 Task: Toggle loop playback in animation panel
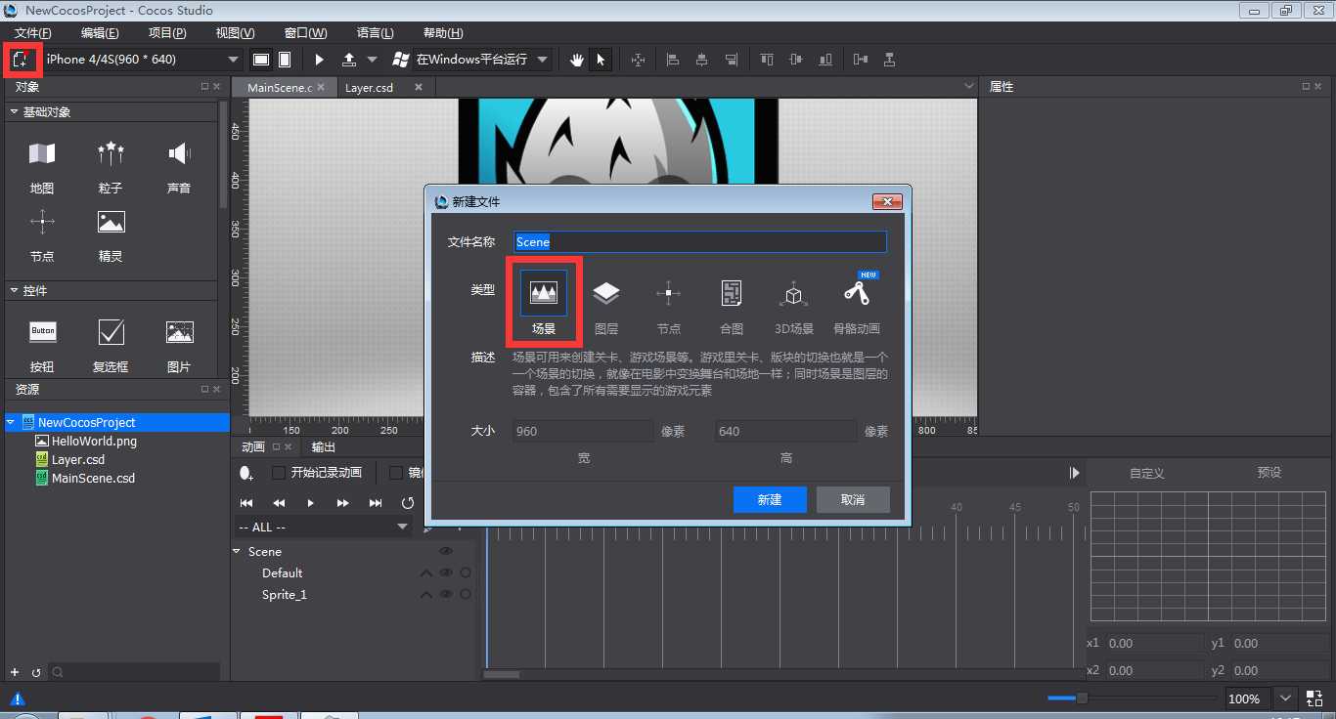click(408, 502)
